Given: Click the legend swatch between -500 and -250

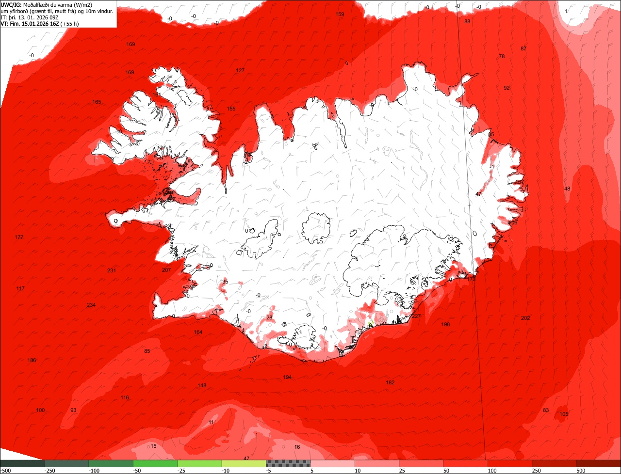Looking at the screenshot, I should [22, 463].
